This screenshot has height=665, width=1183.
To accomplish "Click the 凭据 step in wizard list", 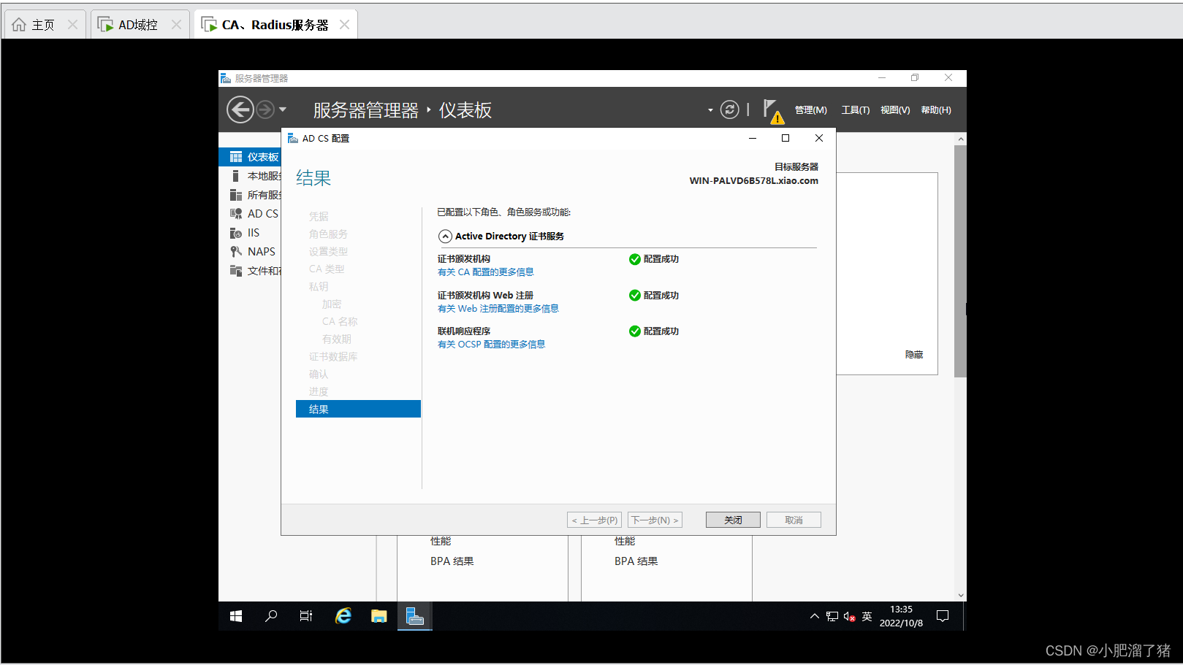I will [319, 217].
